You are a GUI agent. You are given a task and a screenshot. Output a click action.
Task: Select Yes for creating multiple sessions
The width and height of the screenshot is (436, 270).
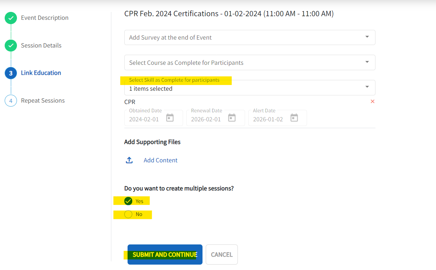pos(128,201)
